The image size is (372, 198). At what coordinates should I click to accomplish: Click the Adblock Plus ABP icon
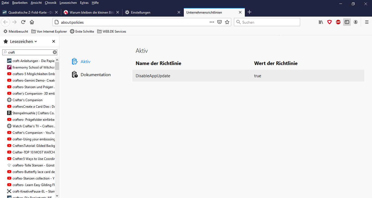(338, 22)
